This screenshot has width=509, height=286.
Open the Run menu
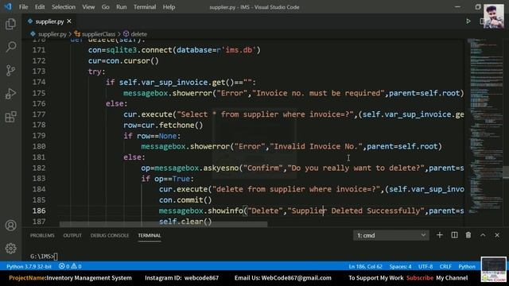(x=122, y=7)
